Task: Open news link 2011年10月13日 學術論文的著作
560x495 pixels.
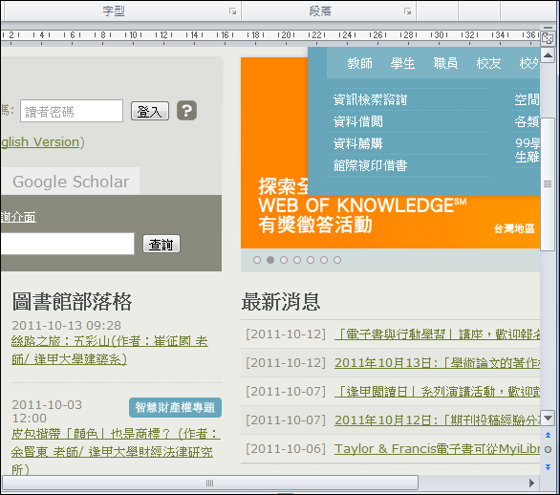Action: pyautogui.click(x=437, y=363)
